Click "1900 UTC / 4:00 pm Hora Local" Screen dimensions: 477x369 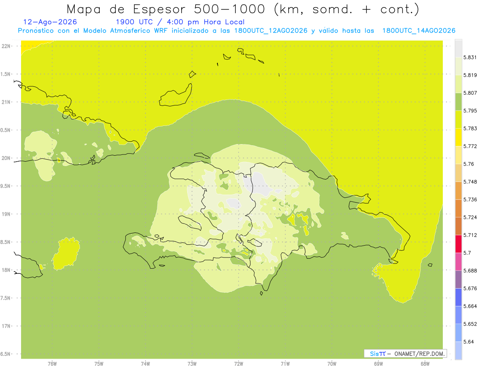180,22
